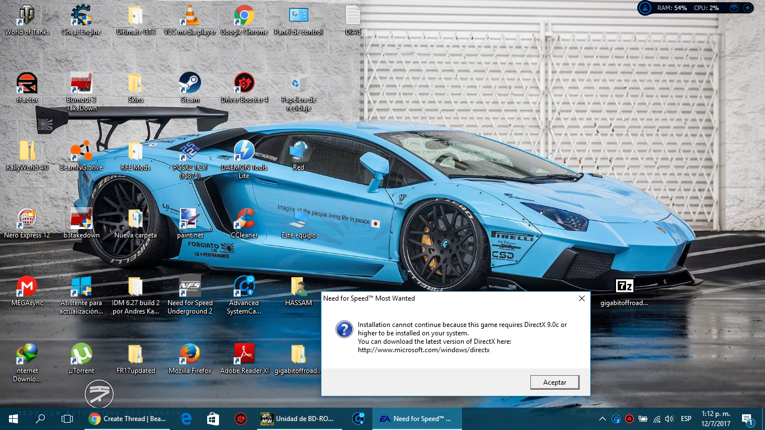Open Driver Booster 4 desktop shortcut
The width and height of the screenshot is (765, 430).
pyautogui.click(x=244, y=88)
